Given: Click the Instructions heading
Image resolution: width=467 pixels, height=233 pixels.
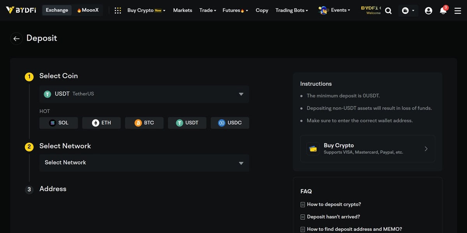Looking at the screenshot, I should (316, 84).
